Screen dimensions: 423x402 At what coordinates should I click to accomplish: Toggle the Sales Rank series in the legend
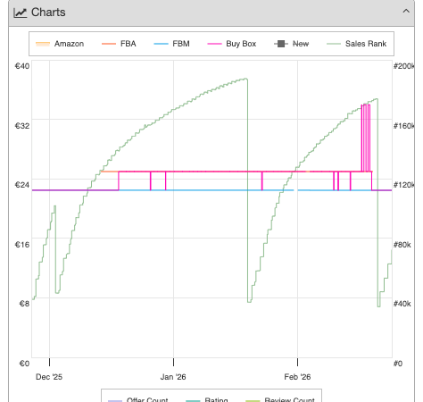tap(356, 44)
